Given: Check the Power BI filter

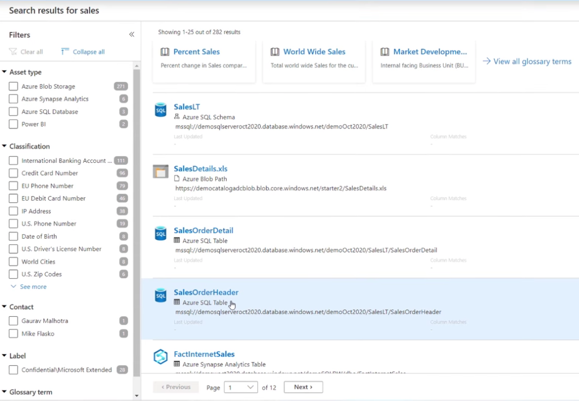Looking at the screenshot, I should (14, 124).
